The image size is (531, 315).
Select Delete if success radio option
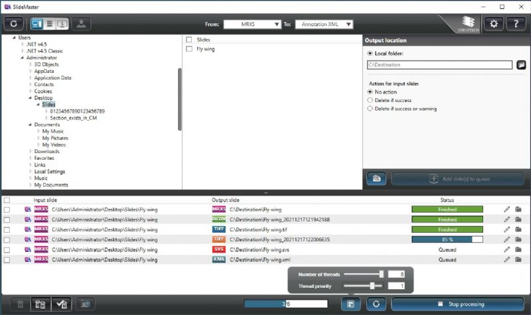click(370, 100)
